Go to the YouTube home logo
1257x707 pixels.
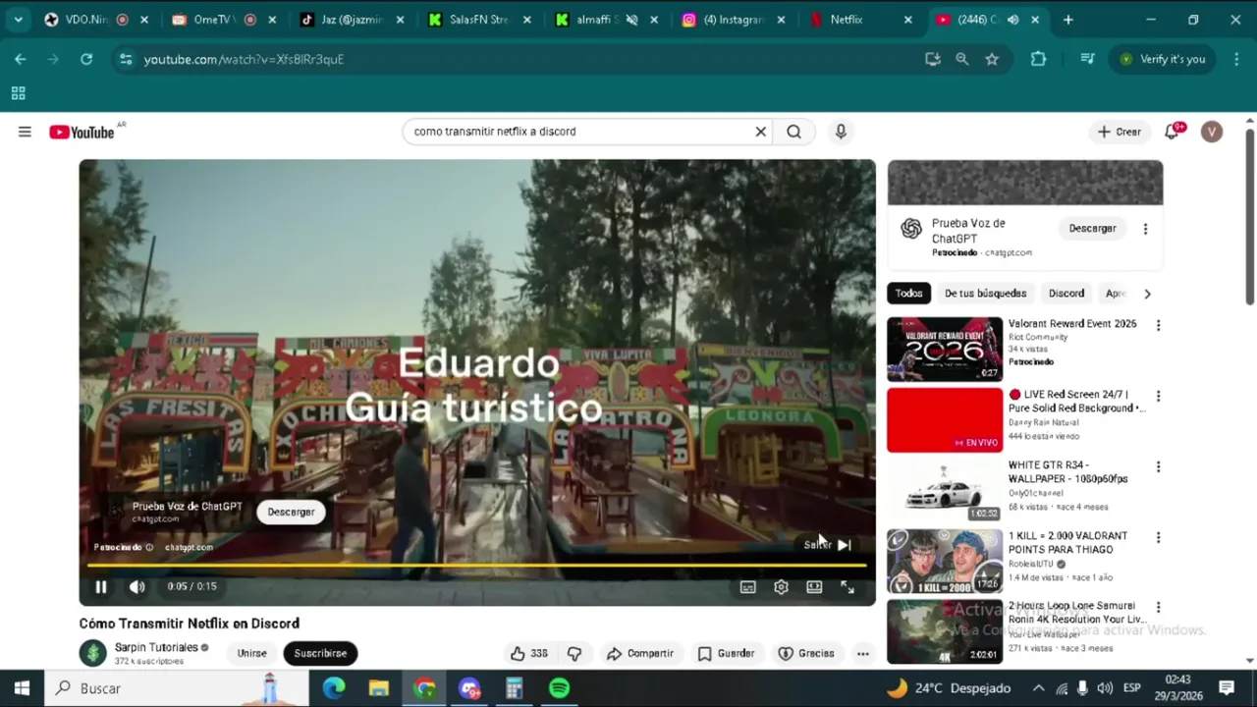(82, 132)
